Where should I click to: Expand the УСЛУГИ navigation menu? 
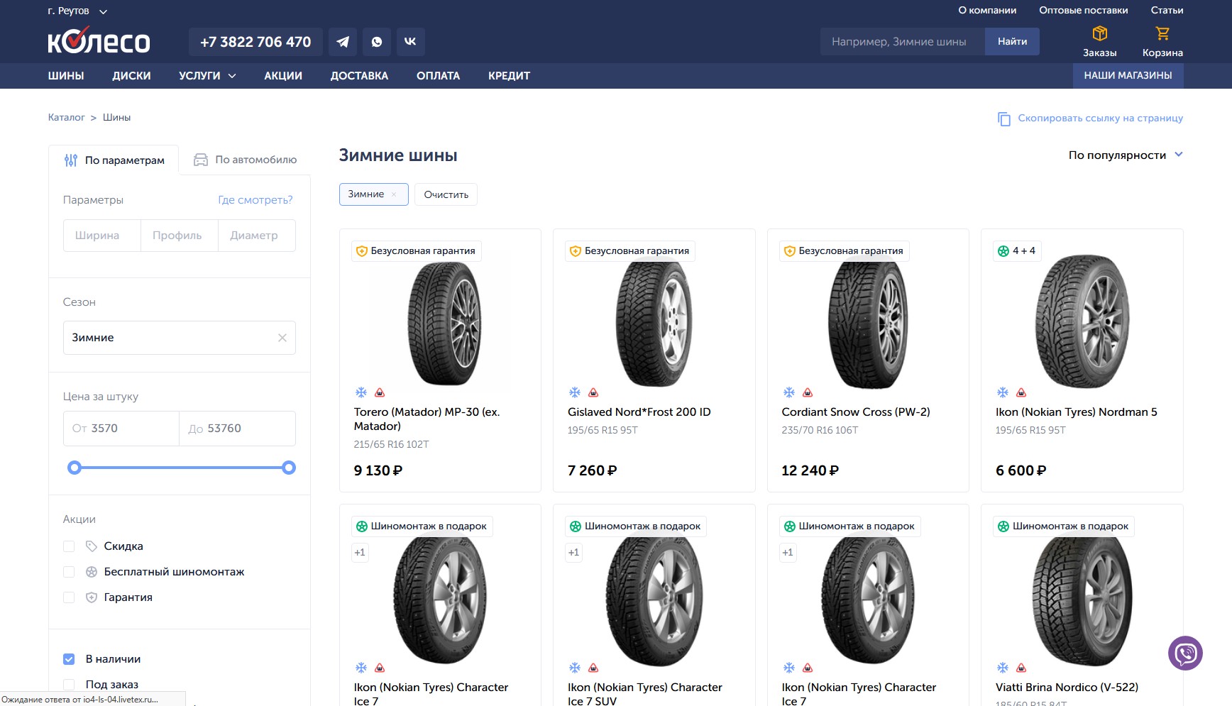click(x=207, y=76)
